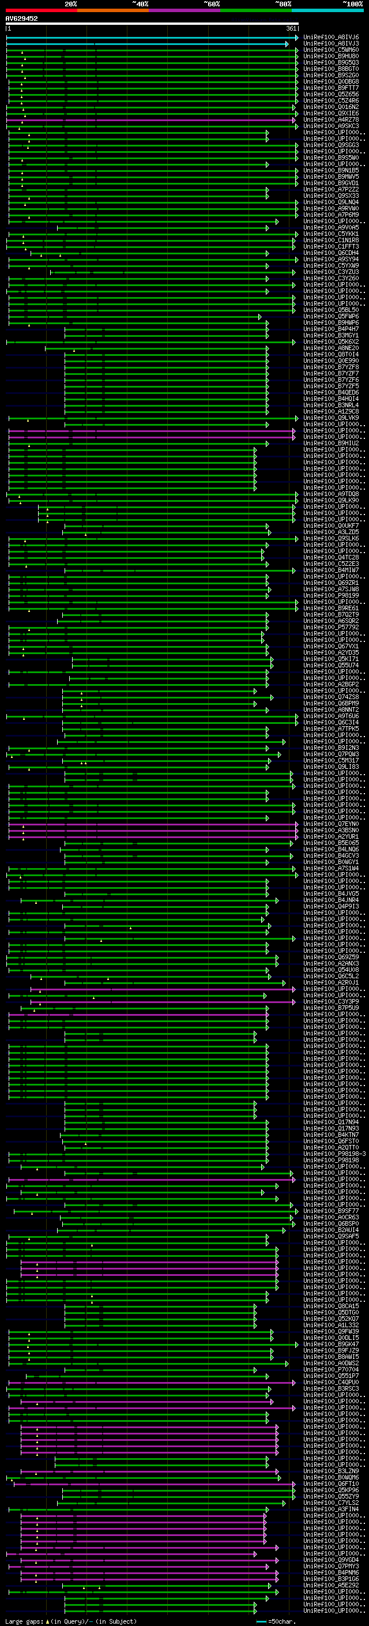Select subject UniRef100_C3Y260

[x=331, y=279]
